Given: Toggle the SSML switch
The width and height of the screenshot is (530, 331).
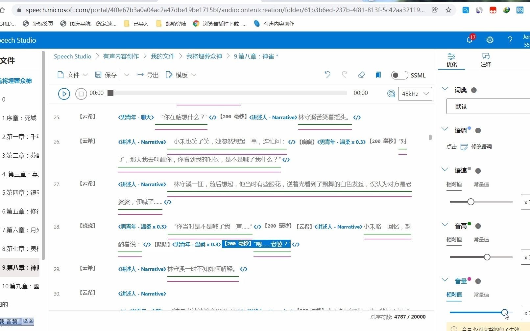Looking at the screenshot, I should (399, 75).
